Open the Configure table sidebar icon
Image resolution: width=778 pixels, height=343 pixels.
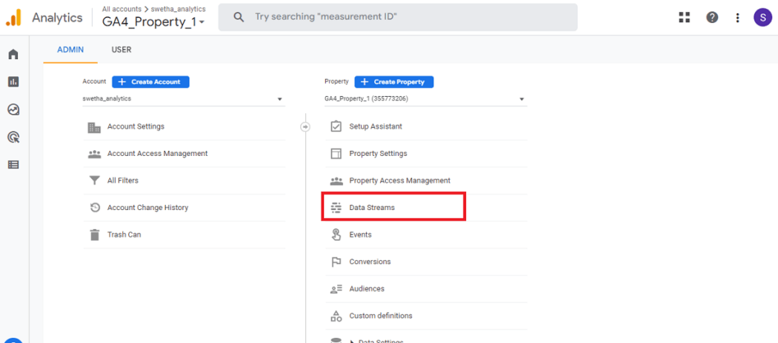coord(13,165)
